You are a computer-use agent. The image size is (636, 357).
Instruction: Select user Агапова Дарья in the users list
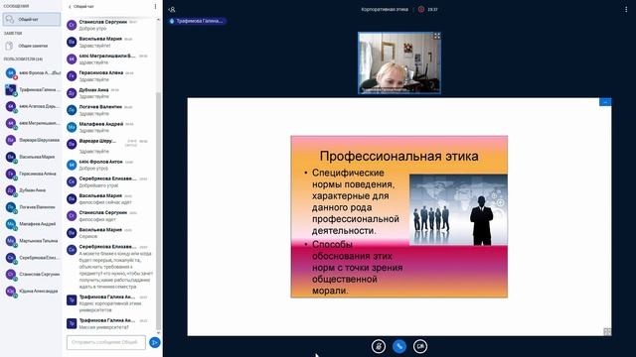pos(33,106)
